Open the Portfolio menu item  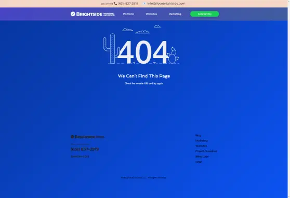click(128, 14)
